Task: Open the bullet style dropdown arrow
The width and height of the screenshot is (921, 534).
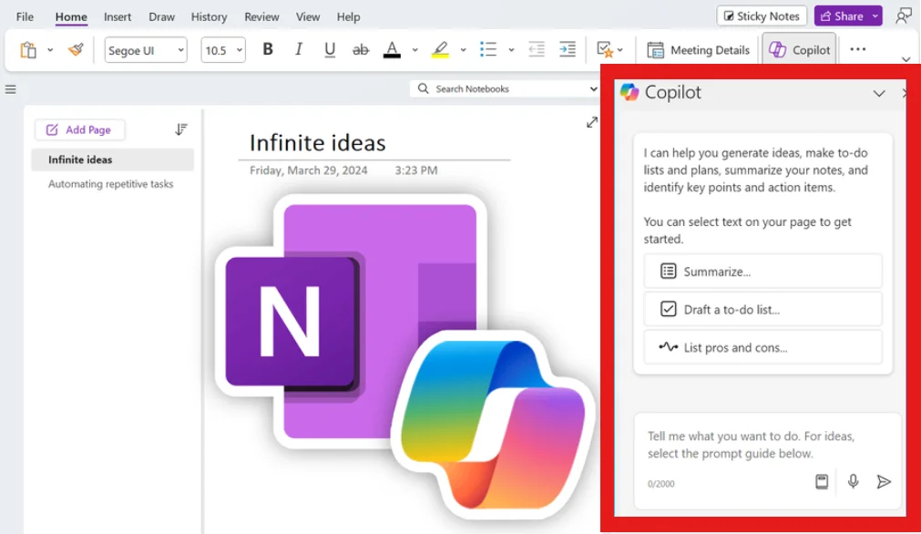Action: pos(511,50)
